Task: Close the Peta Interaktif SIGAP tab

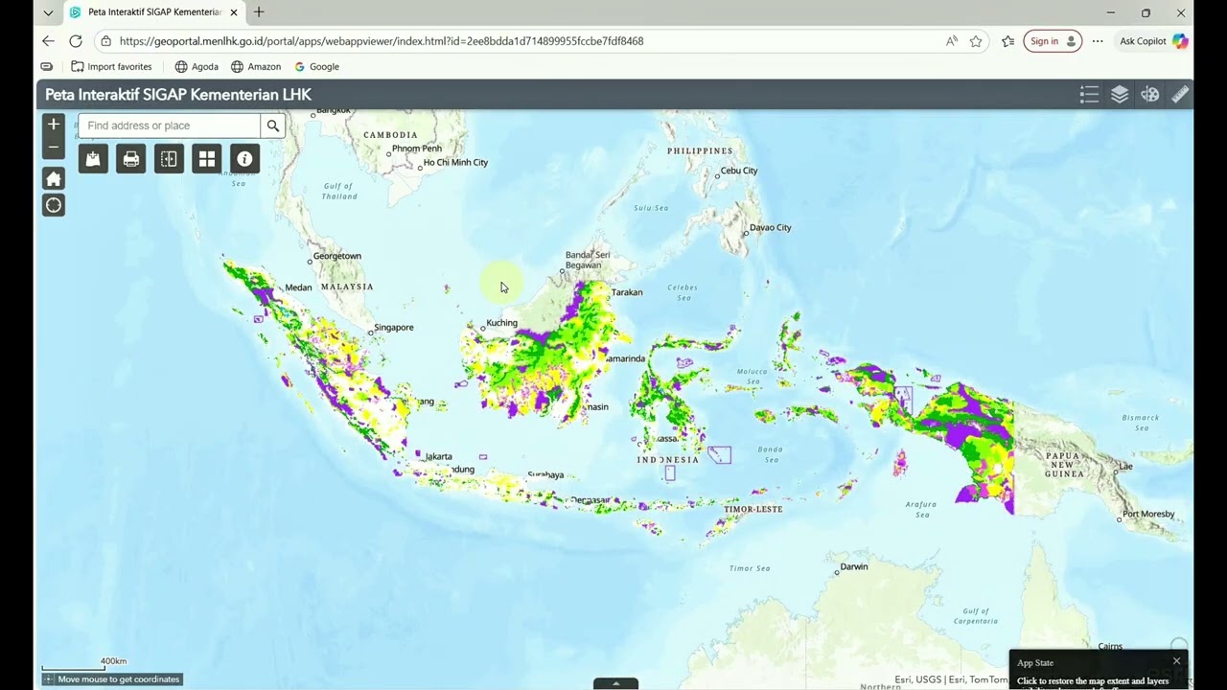Action: point(234,12)
